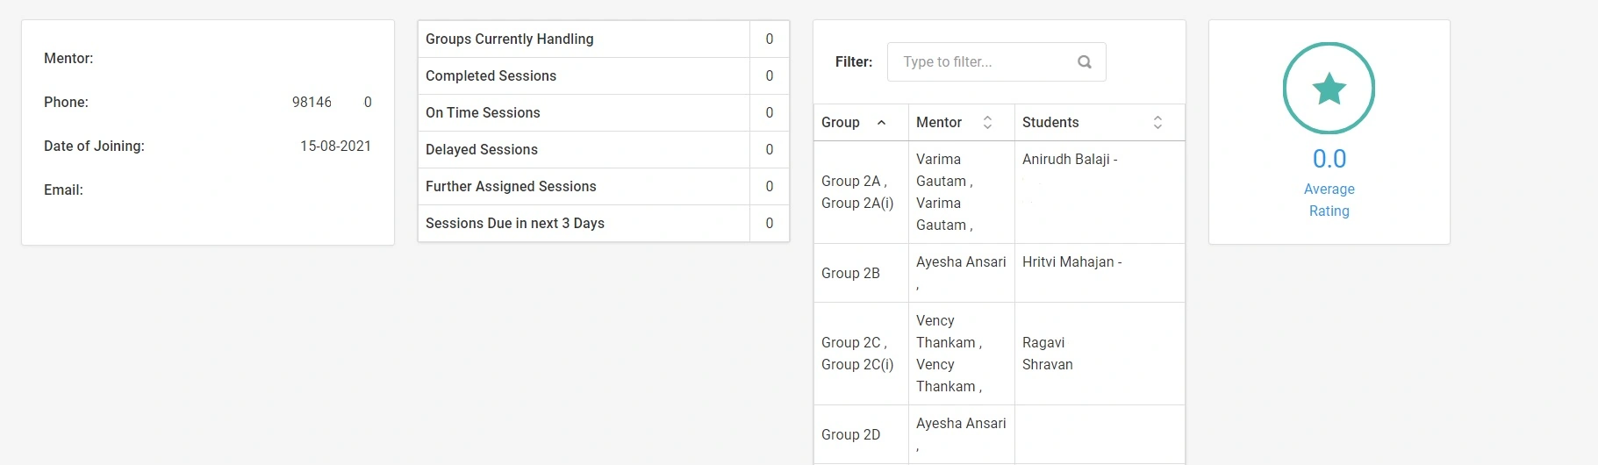This screenshot has width=1598, height=465.
Task: Select the On Time Sessions row
Action: point(604,113)
